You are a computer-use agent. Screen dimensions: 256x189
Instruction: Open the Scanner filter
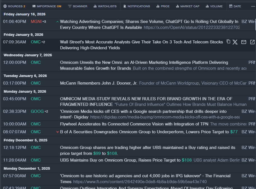(x=78, y=6)
